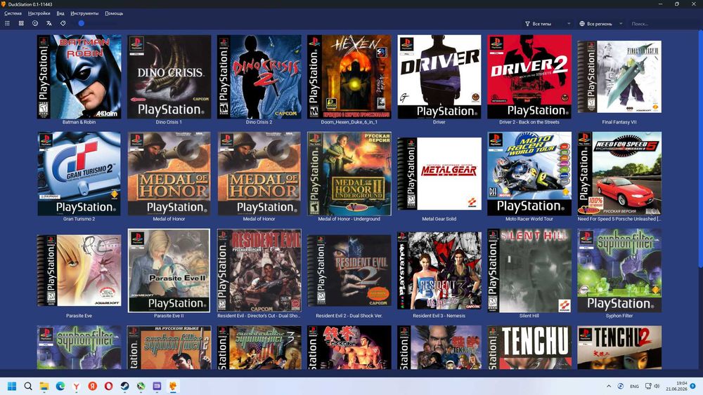703x395 pixels.
Task: Launch Microsoft Edge from the taskbar
Action: (x=60, y=386)
